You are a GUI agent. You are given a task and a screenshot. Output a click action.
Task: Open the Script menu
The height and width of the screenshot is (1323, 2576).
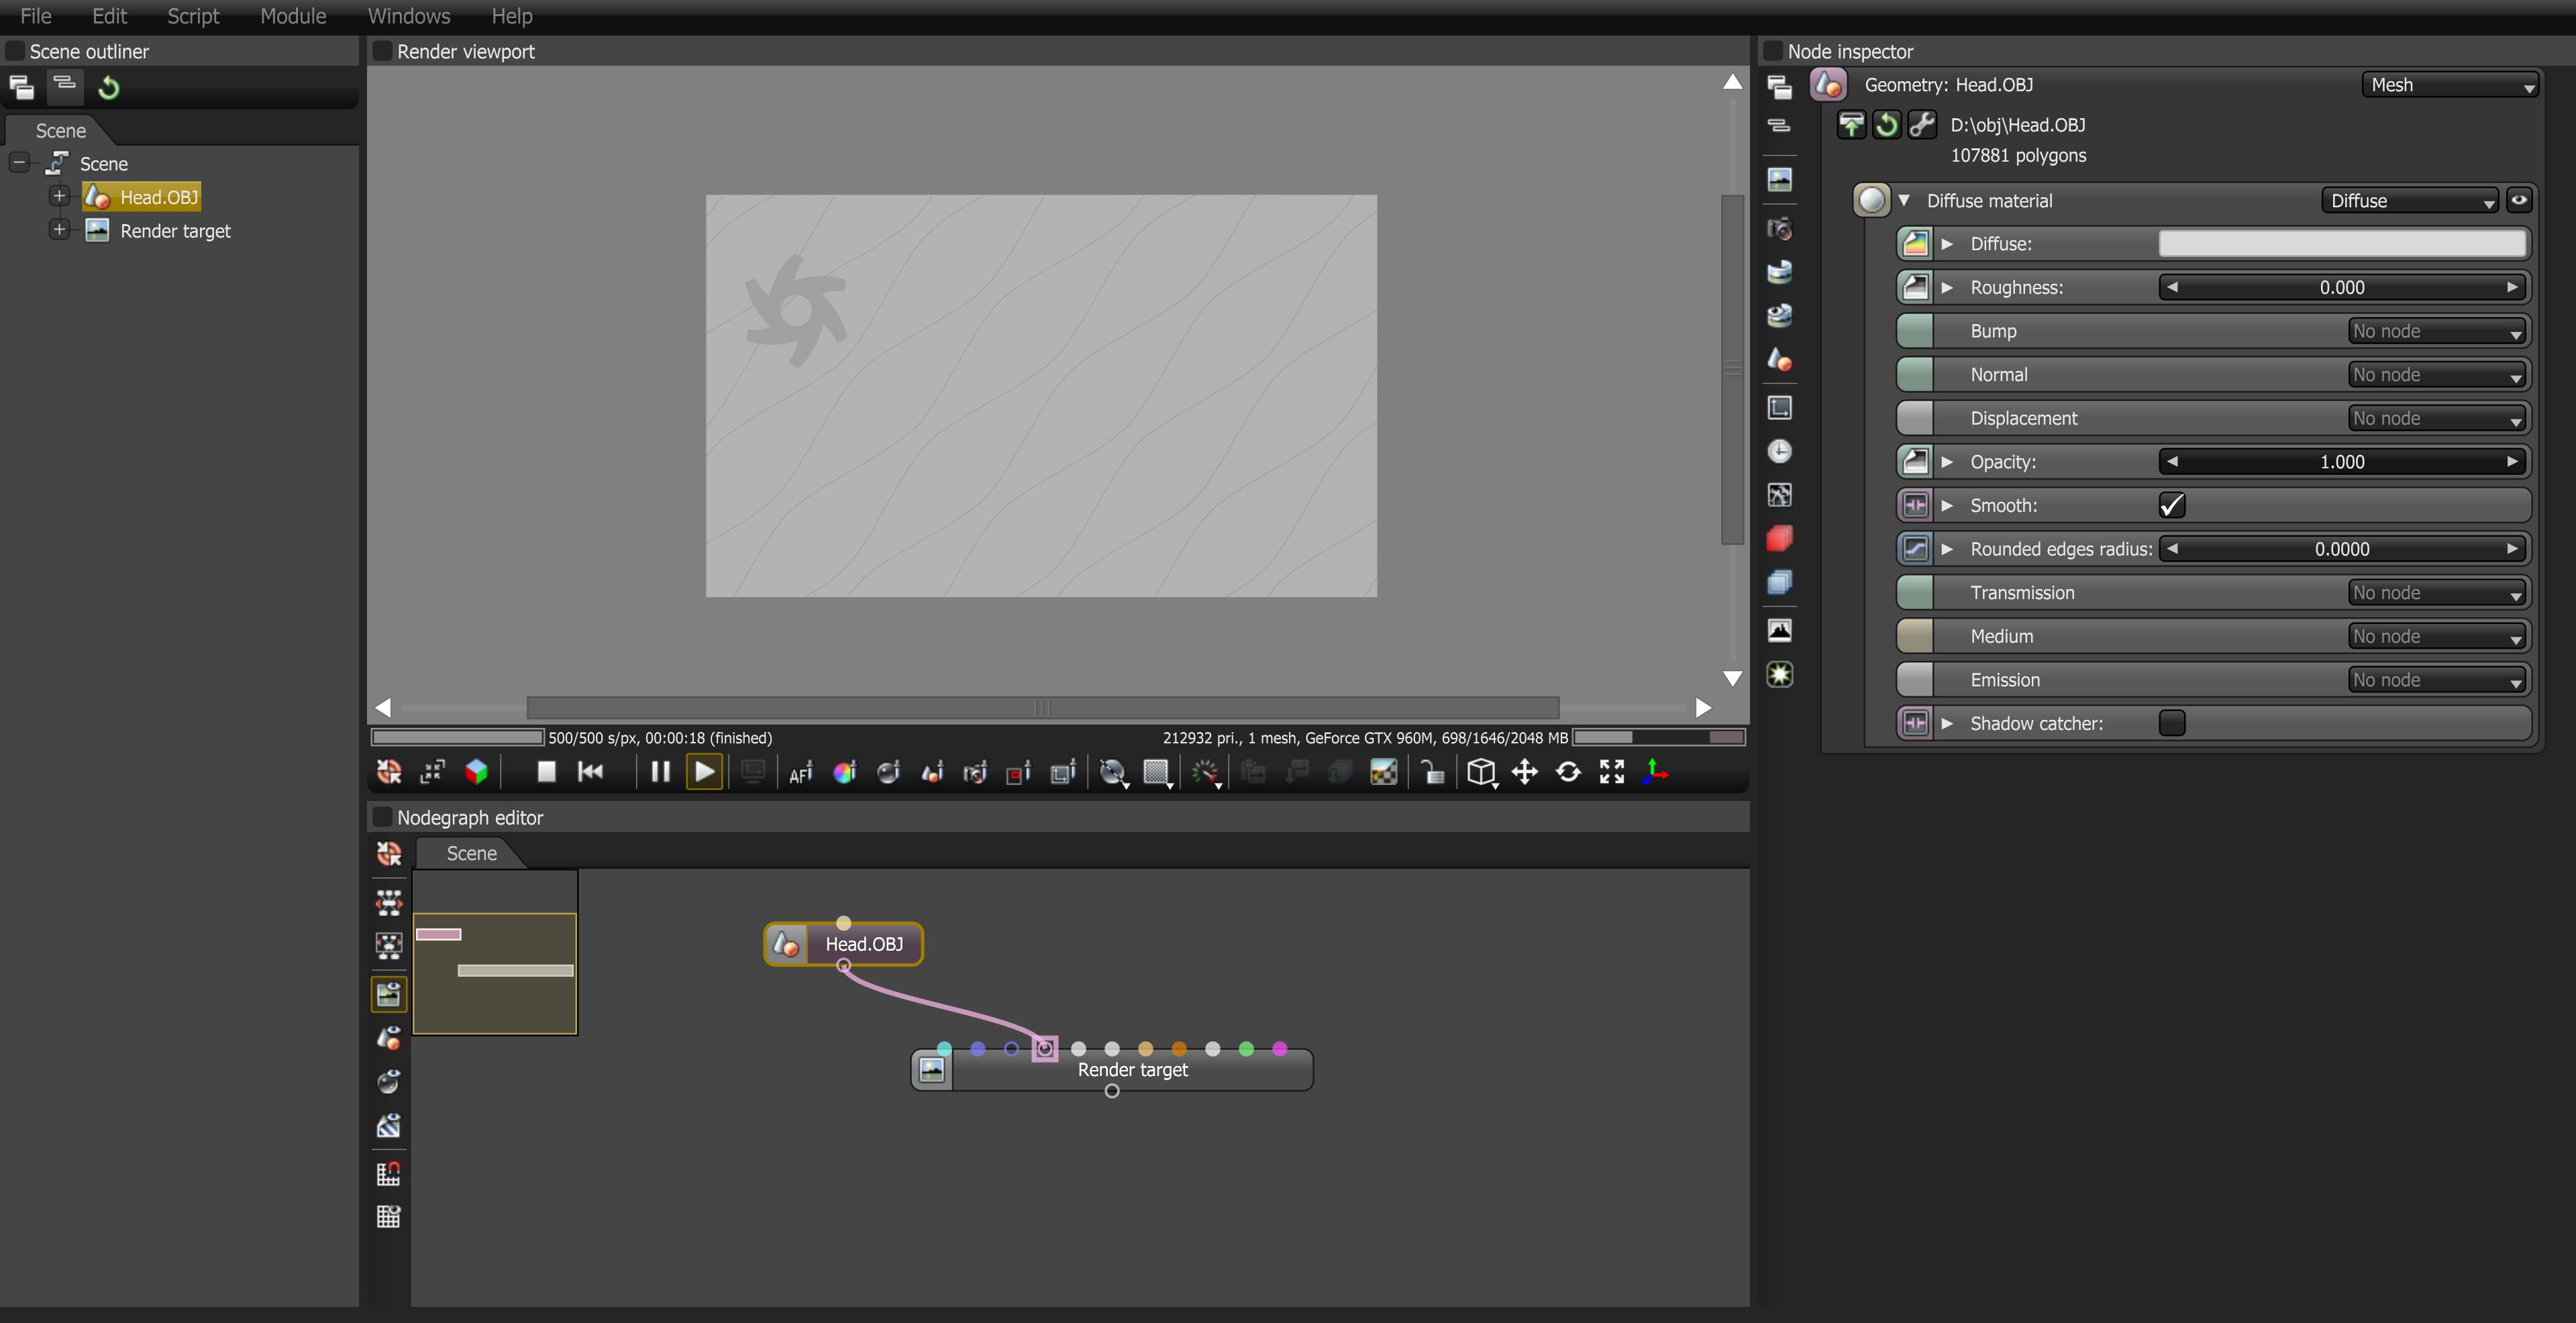tap(193, 16)
